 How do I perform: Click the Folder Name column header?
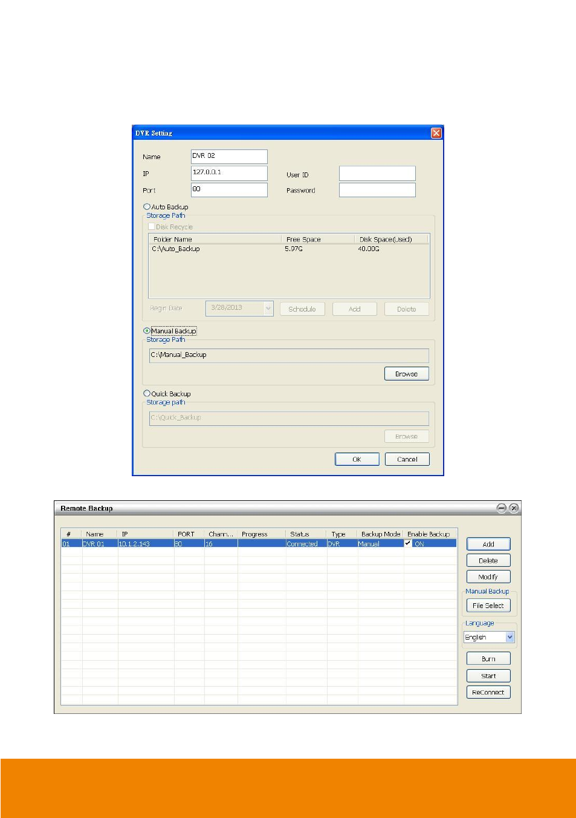point(216,239)
